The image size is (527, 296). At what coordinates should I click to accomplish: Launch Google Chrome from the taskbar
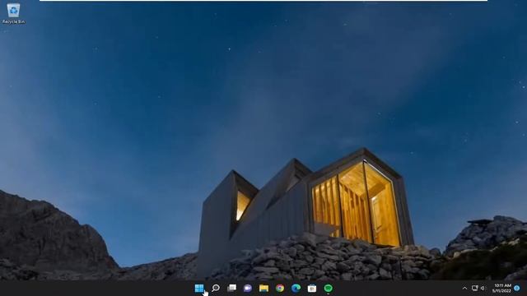pyautogui.click(x=280, y=288)
